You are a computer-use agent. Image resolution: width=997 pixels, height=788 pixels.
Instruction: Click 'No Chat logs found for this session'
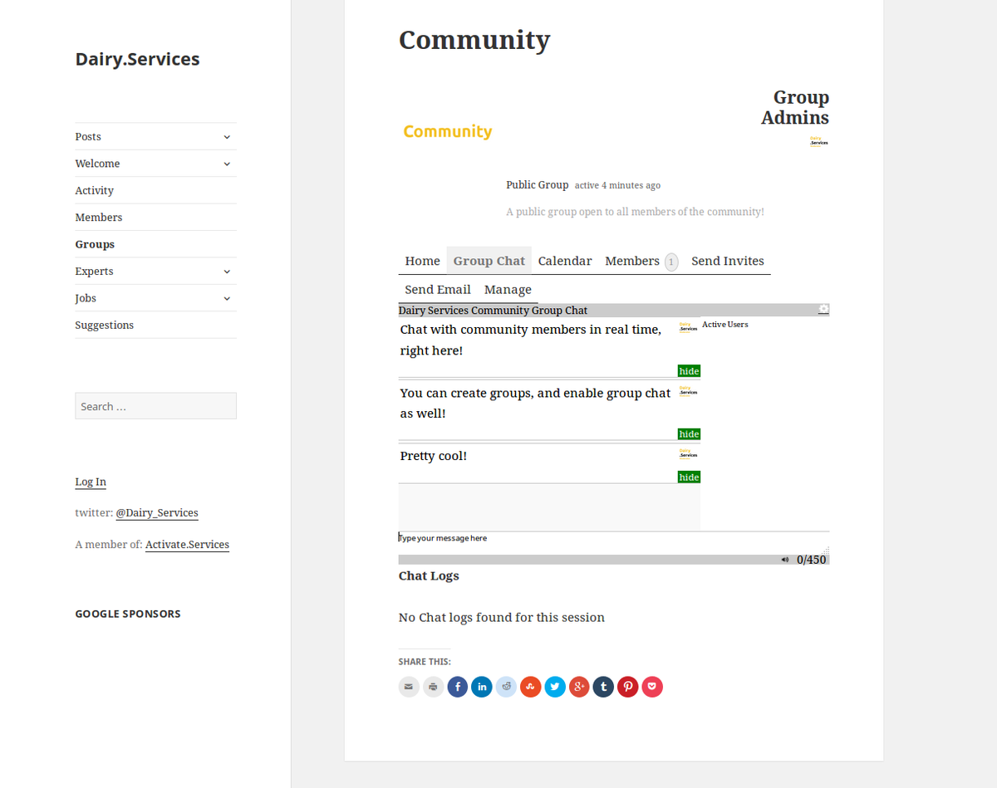(502, 618)
